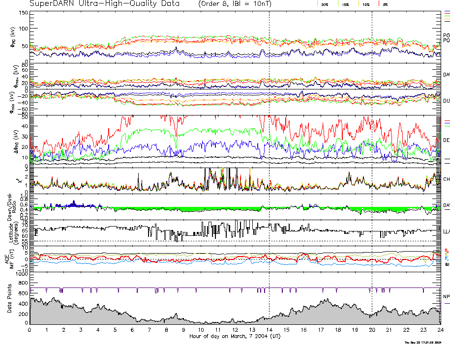Screen dimensions: 450x344
Task: Click the ΦPC (kV) axis label of the top panel
Action: (13, 37)
